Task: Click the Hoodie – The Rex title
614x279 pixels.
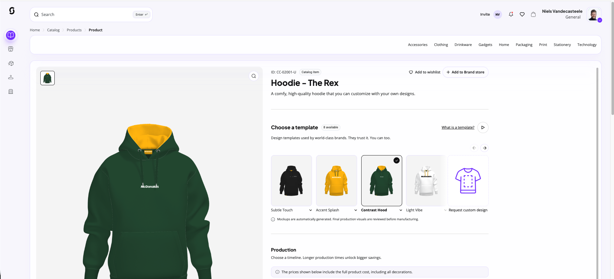Action: 305,83
